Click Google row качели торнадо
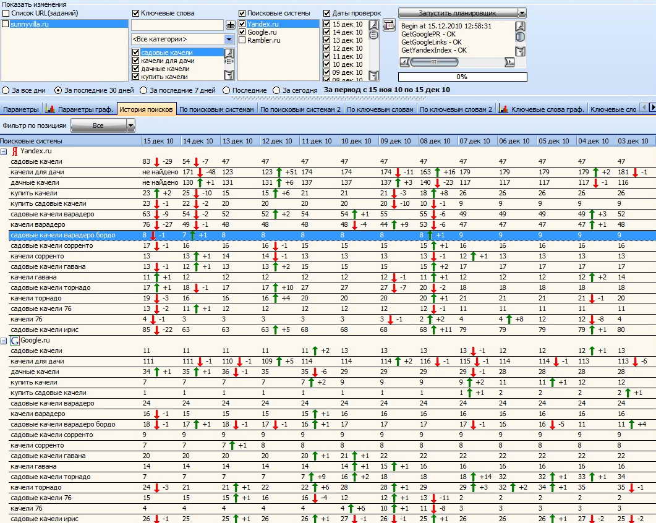 click(332, 487)
